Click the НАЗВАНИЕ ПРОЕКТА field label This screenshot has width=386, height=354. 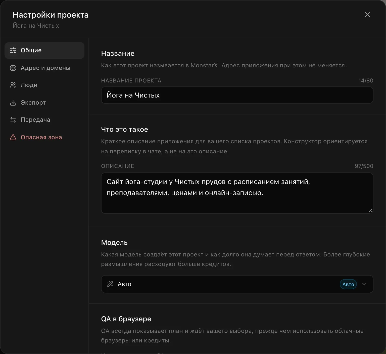coord(131,80)
